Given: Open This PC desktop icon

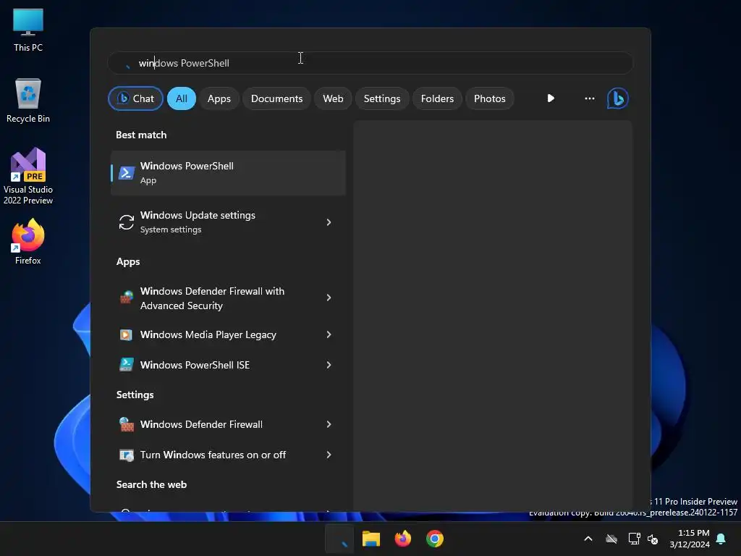Looking at the screenshot, I should pyautogui.click(x=28, y=30).
